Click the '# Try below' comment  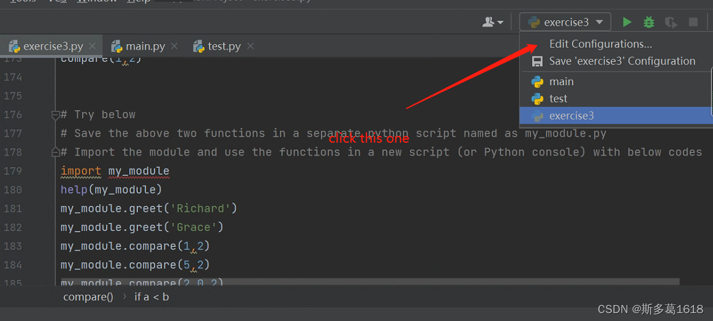pos(98,115)
